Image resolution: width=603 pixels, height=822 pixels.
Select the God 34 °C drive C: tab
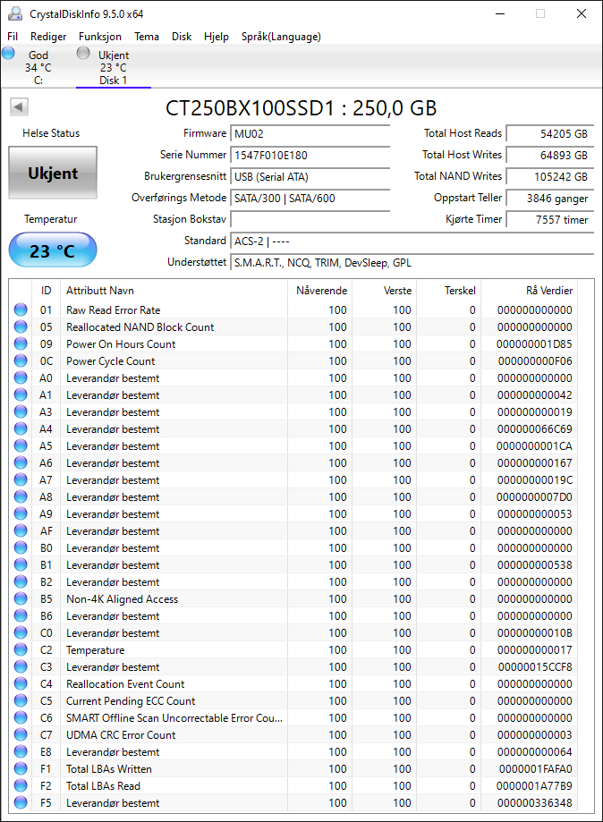[x=38, y=67]
